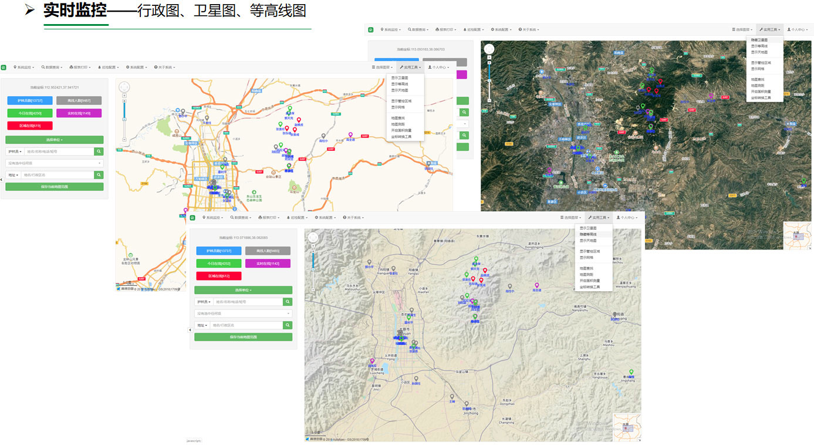Click gray 高桂小 marker on the road map
This screenshot has width=814, height=445.
click(x=323, y=136)
